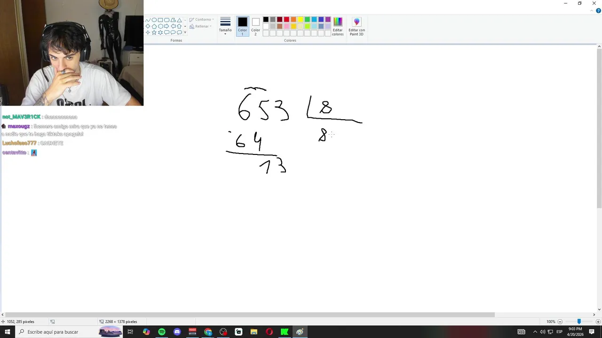Open the notification center icon
The width and height of the screenshot is (602, 338).
pyautogui.click(x=592, y=332)
